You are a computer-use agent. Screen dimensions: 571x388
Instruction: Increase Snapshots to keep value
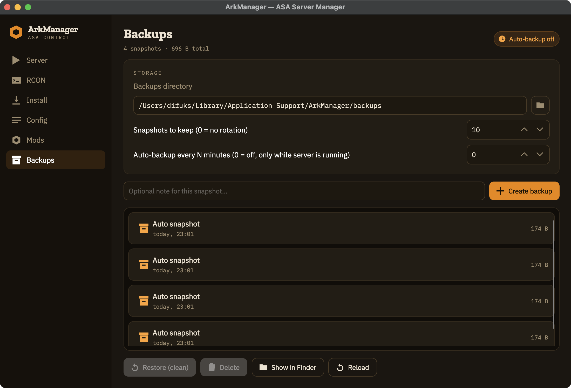524,129
